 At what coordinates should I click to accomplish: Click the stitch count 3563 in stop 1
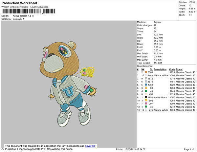coord(150,72)
